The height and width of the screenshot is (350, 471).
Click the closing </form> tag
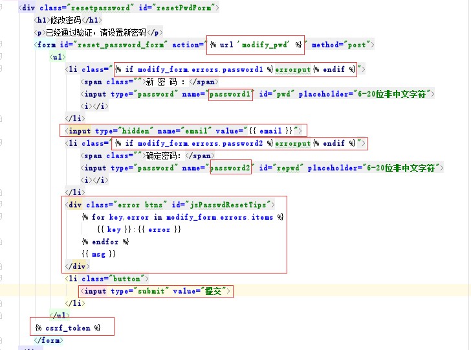[49, 340]
